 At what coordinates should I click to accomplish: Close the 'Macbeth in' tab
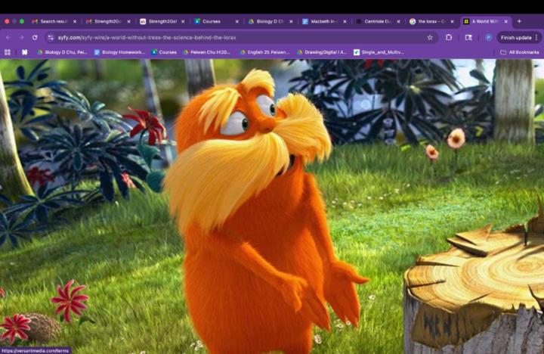pyautogui.click(x=345, y=21)
